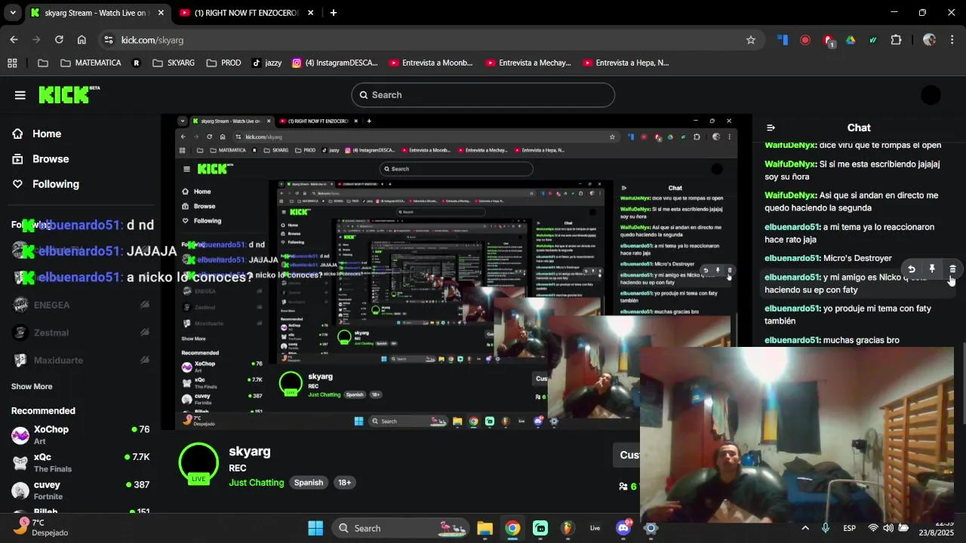Open Discord from taskbar
The height and width of the screenshot is (543, 966).
(623, 528)
